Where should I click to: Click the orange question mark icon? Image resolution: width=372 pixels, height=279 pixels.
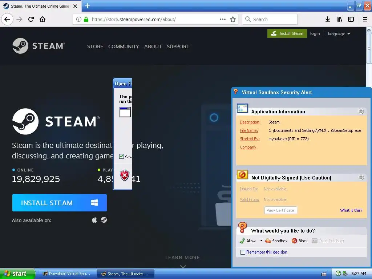pos(242,227)
